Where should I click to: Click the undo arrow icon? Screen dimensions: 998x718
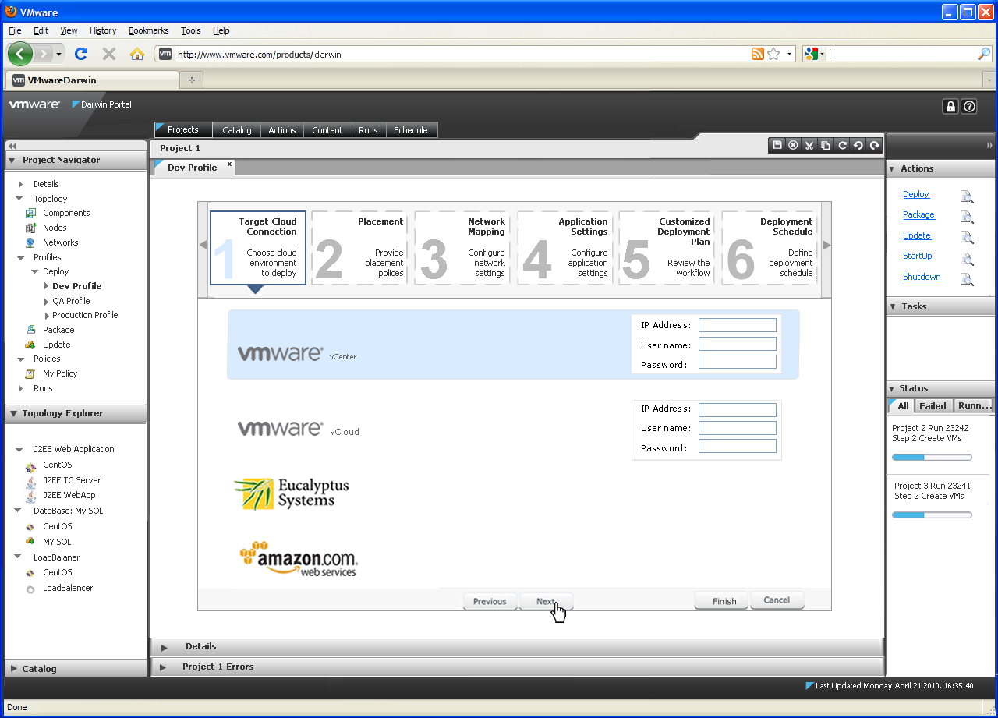[858, 145]
